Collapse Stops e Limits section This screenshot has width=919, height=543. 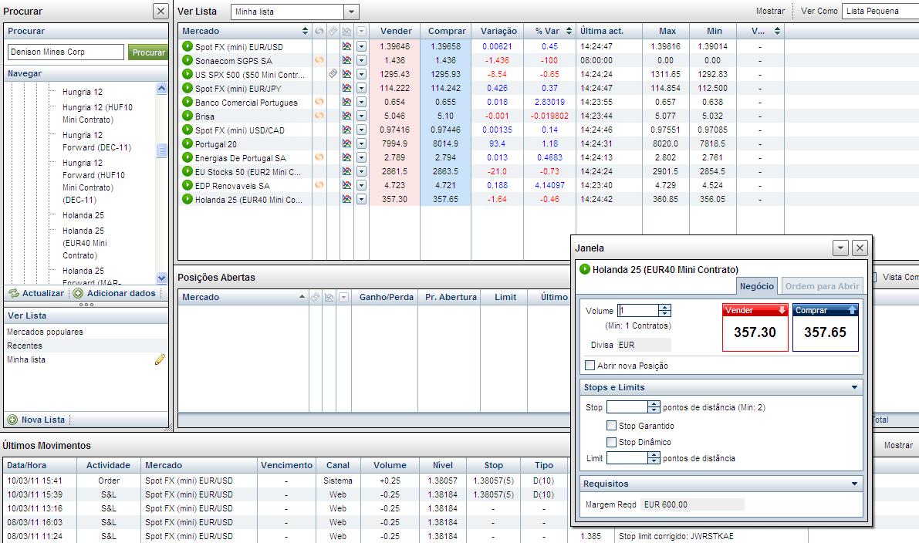854,387
